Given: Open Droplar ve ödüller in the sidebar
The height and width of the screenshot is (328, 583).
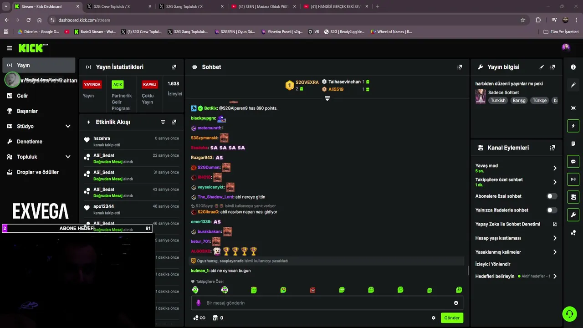Looking at the screenshot, I should click(39, 172).
